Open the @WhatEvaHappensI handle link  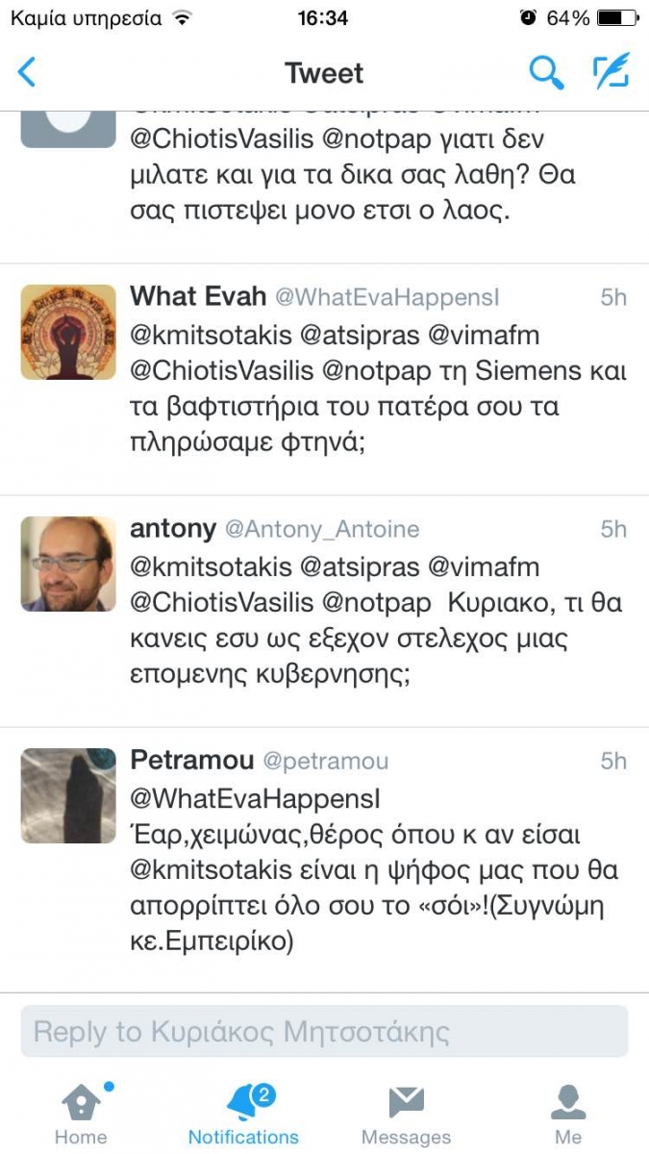(387, 297)
